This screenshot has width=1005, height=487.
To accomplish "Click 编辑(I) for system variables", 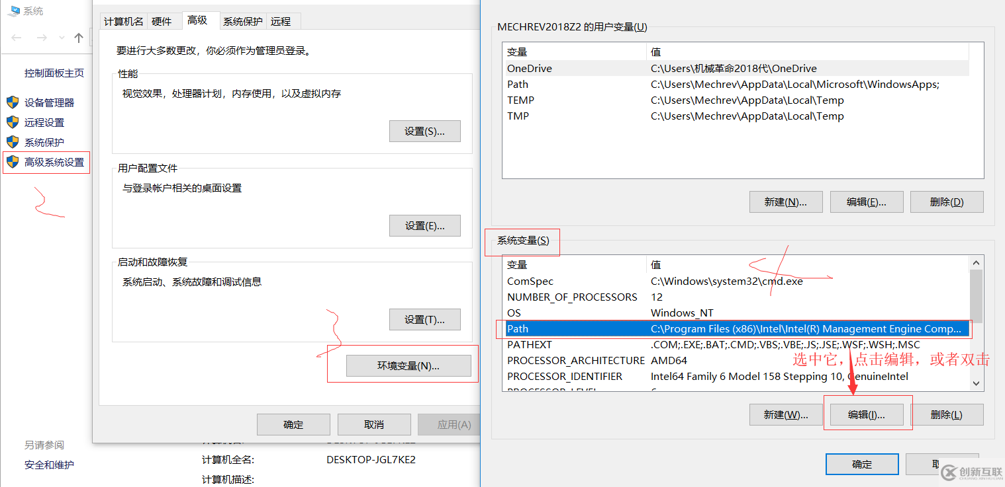I will click(x=868, y=414).
